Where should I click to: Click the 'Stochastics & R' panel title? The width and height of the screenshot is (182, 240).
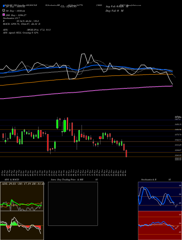[149, 180]
